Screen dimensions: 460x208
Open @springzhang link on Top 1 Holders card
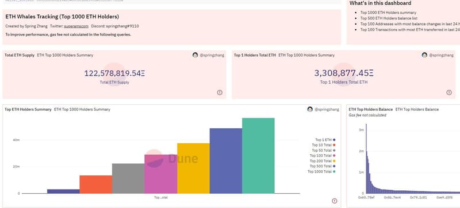point(441,55)
